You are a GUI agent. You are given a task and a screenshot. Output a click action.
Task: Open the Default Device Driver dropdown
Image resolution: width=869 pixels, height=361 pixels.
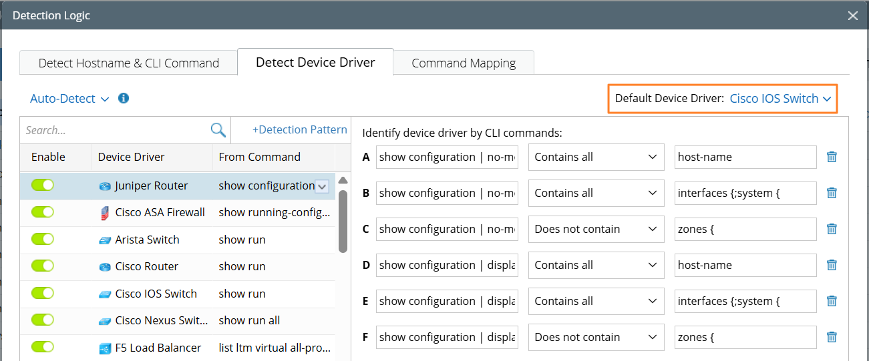[x=779, y=99]
